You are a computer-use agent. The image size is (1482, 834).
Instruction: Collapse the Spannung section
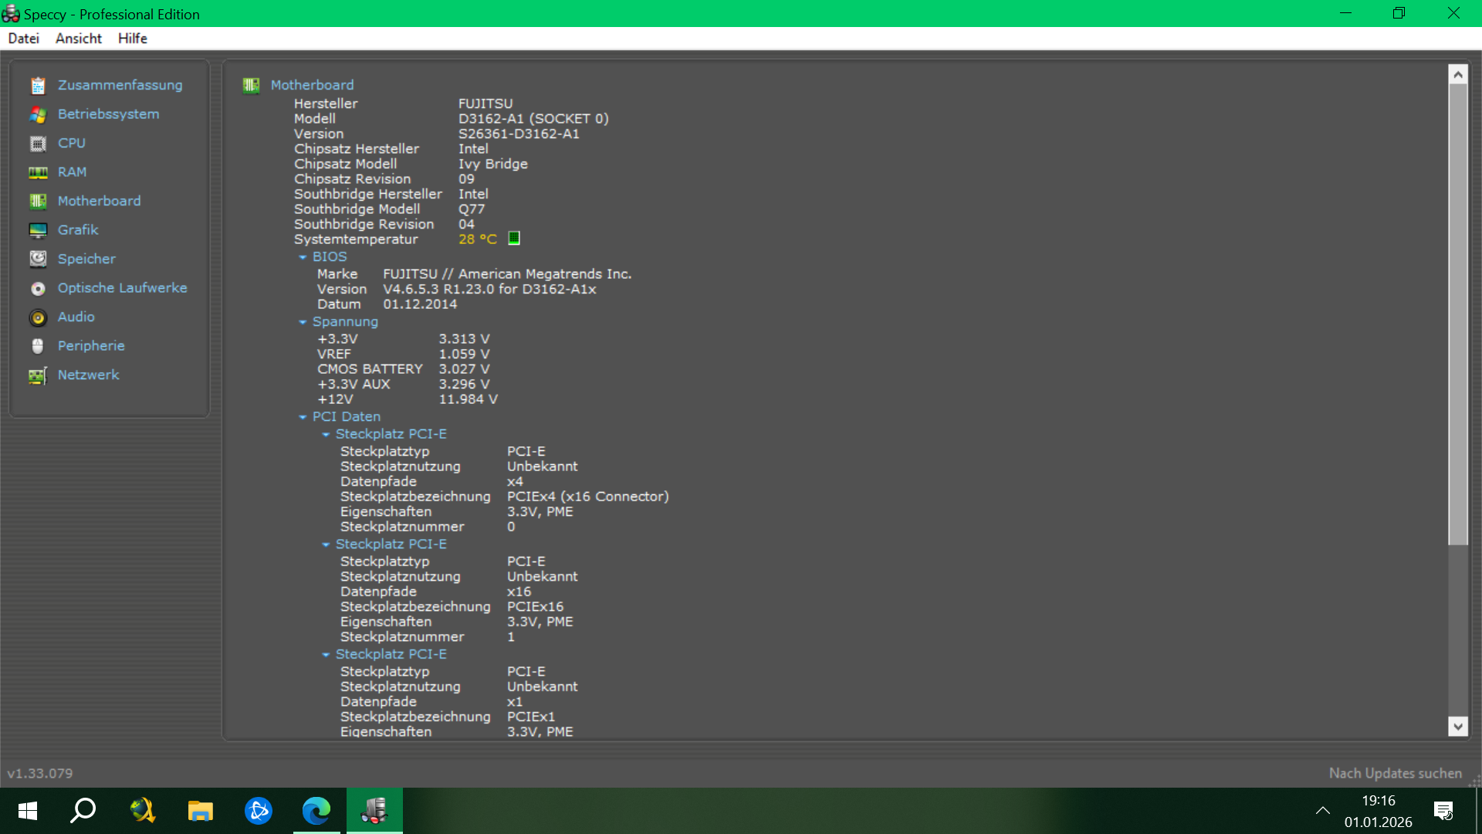pyautogui.click(x=303, y=322)
